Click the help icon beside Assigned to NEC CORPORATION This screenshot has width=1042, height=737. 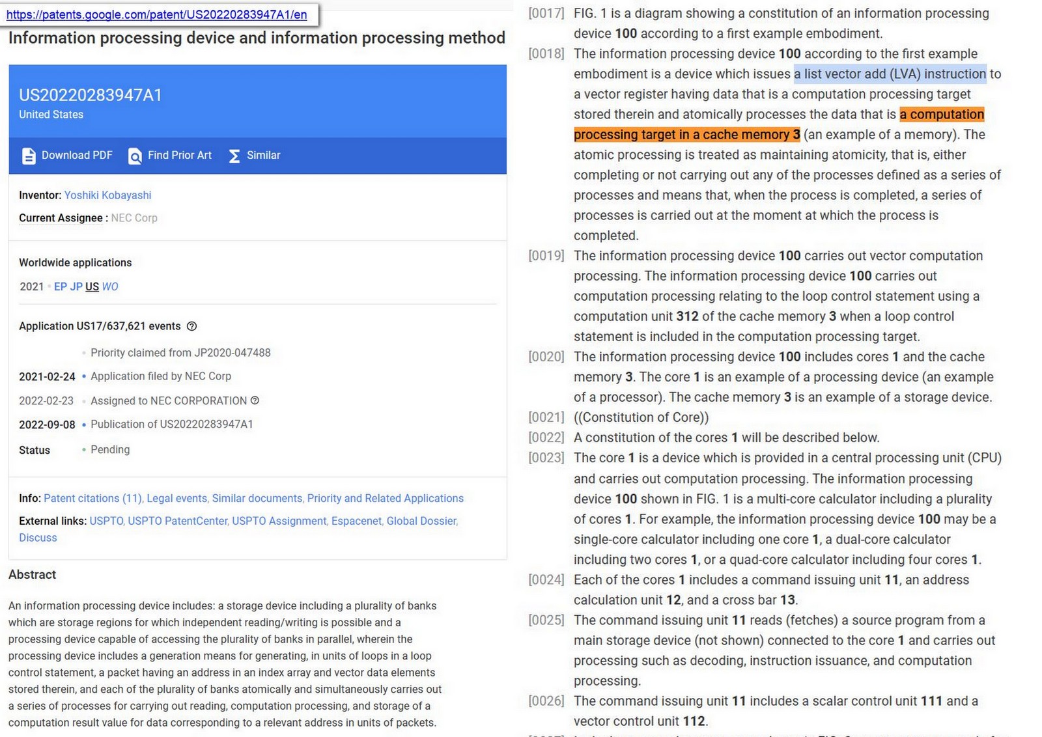point(255,401)
